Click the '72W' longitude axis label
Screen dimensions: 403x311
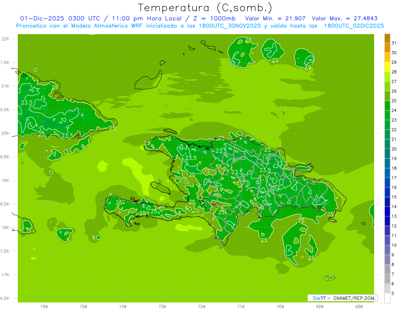(201, 306)
